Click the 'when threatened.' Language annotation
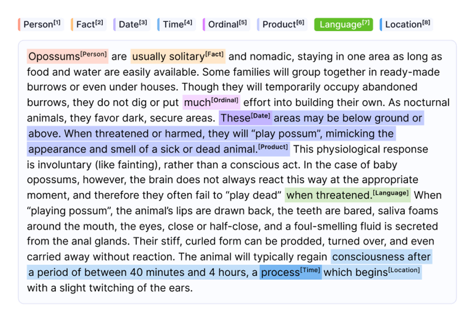This screenshot has width=475, height=322. (x=328, y=195)
